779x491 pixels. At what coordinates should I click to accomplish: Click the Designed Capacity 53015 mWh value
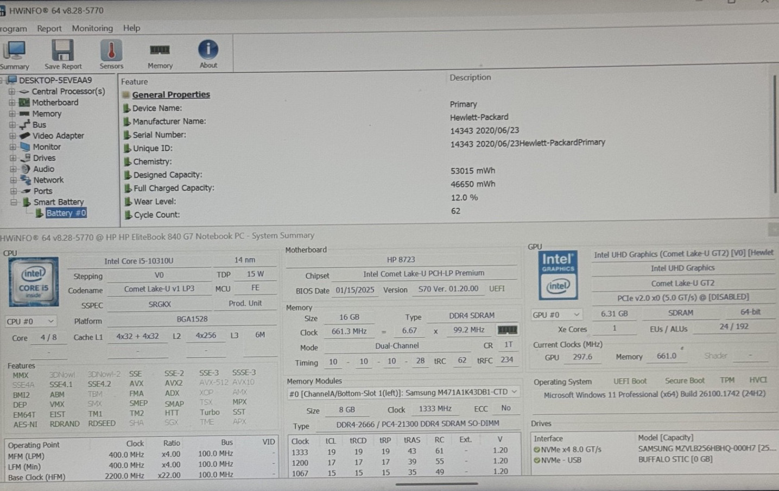[473, 171]
